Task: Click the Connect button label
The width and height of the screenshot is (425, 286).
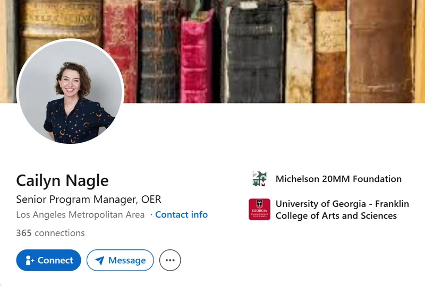Action: click(55, 261)
